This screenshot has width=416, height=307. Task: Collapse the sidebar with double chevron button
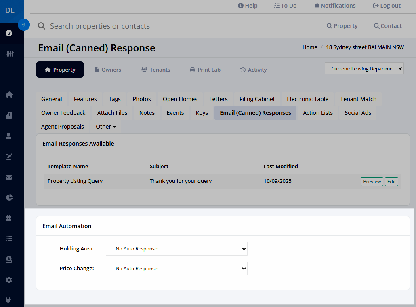[24, 25]
